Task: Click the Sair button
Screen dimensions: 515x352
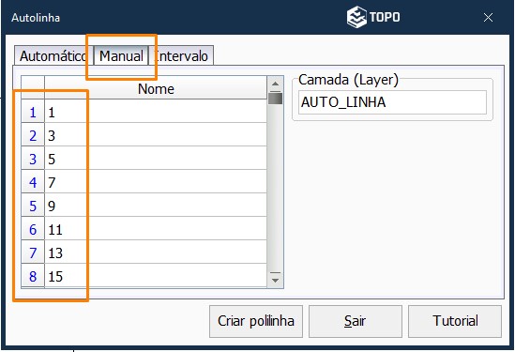Action: pos(355,321)
